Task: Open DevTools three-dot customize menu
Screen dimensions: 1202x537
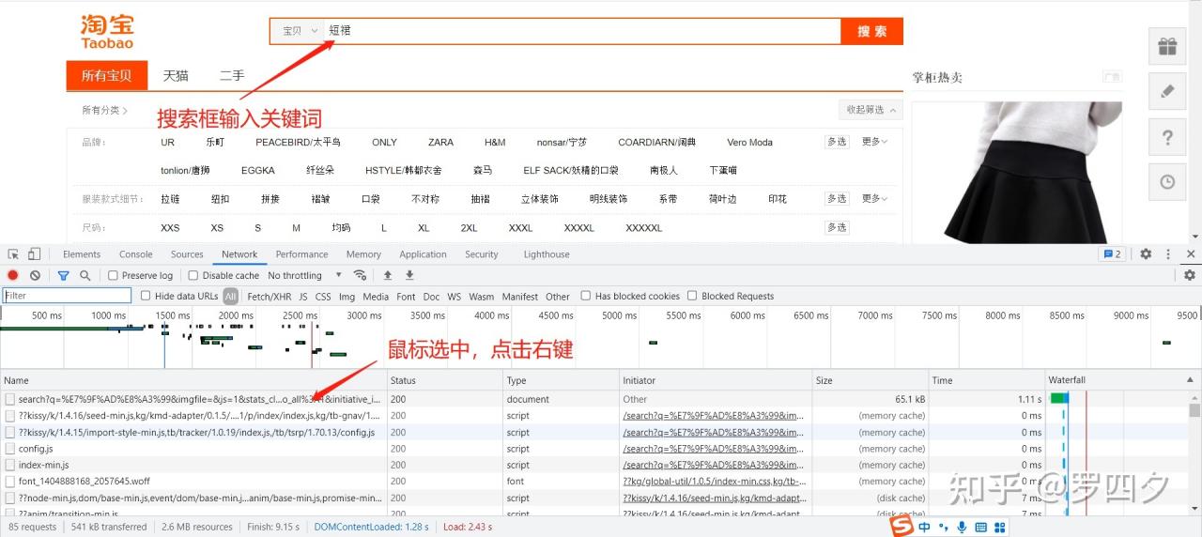Action: [x=1168, y=254]
